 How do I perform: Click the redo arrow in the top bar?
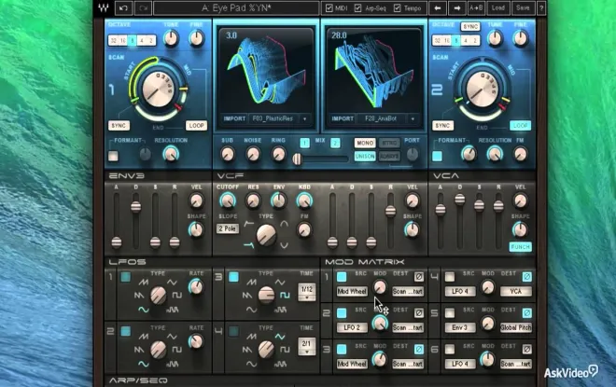(143, 7)
